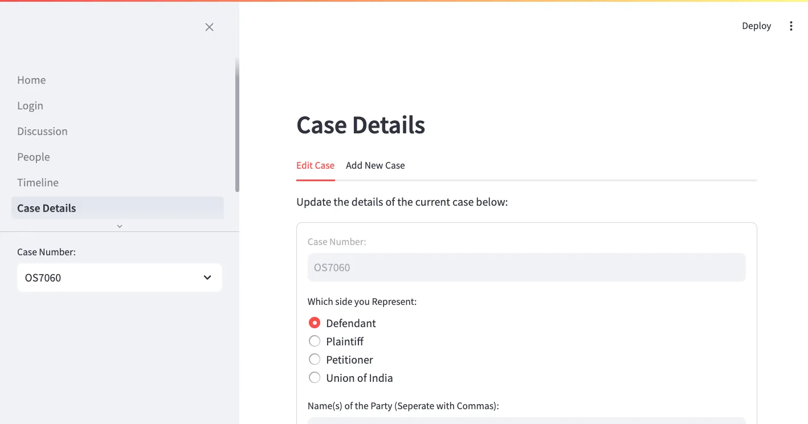Screen dimensions: 808x424
Task: Open the Case Number dropdown showing OS7060
Action: coord(120,278)
